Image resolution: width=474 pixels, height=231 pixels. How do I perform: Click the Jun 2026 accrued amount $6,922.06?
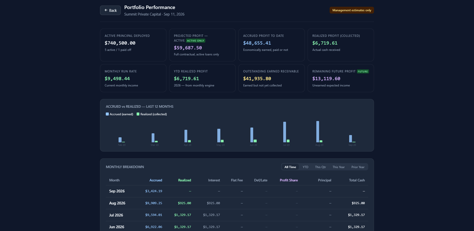(154, 227)
